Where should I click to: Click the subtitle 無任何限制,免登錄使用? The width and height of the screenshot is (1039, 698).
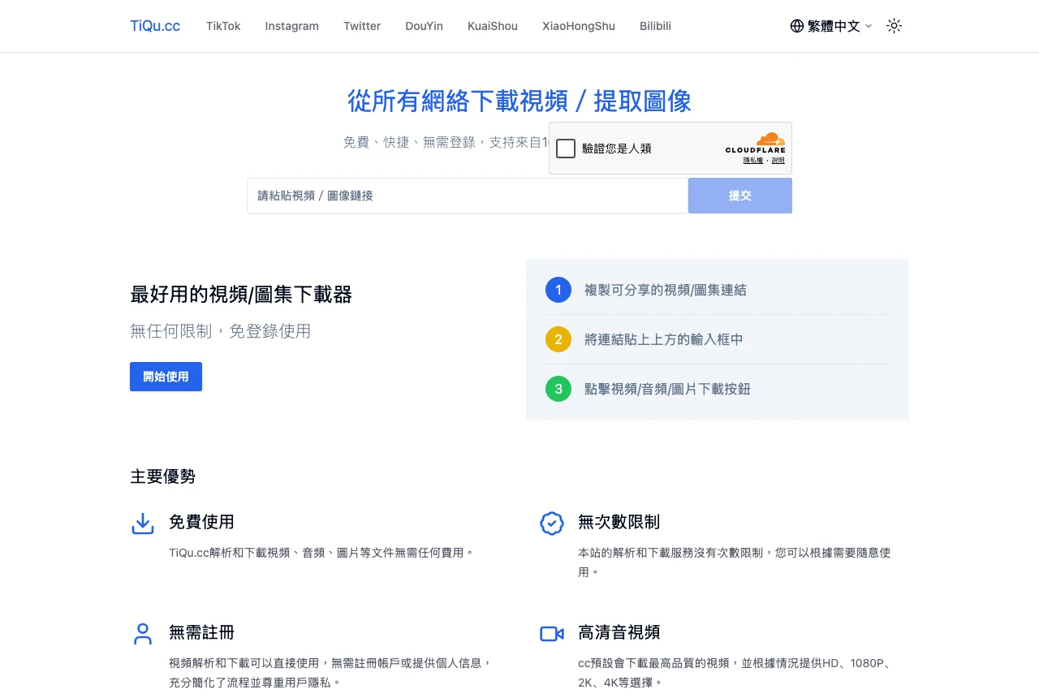point(221,331)
